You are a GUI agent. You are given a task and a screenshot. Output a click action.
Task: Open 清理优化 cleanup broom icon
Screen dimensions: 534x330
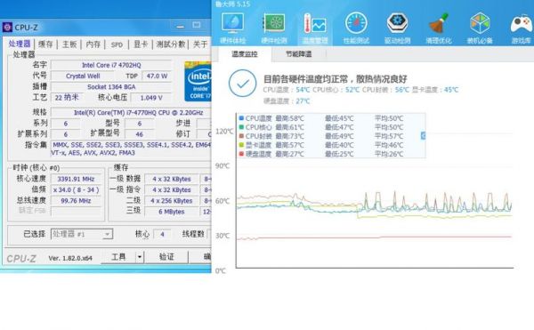[x=438, y=28]
